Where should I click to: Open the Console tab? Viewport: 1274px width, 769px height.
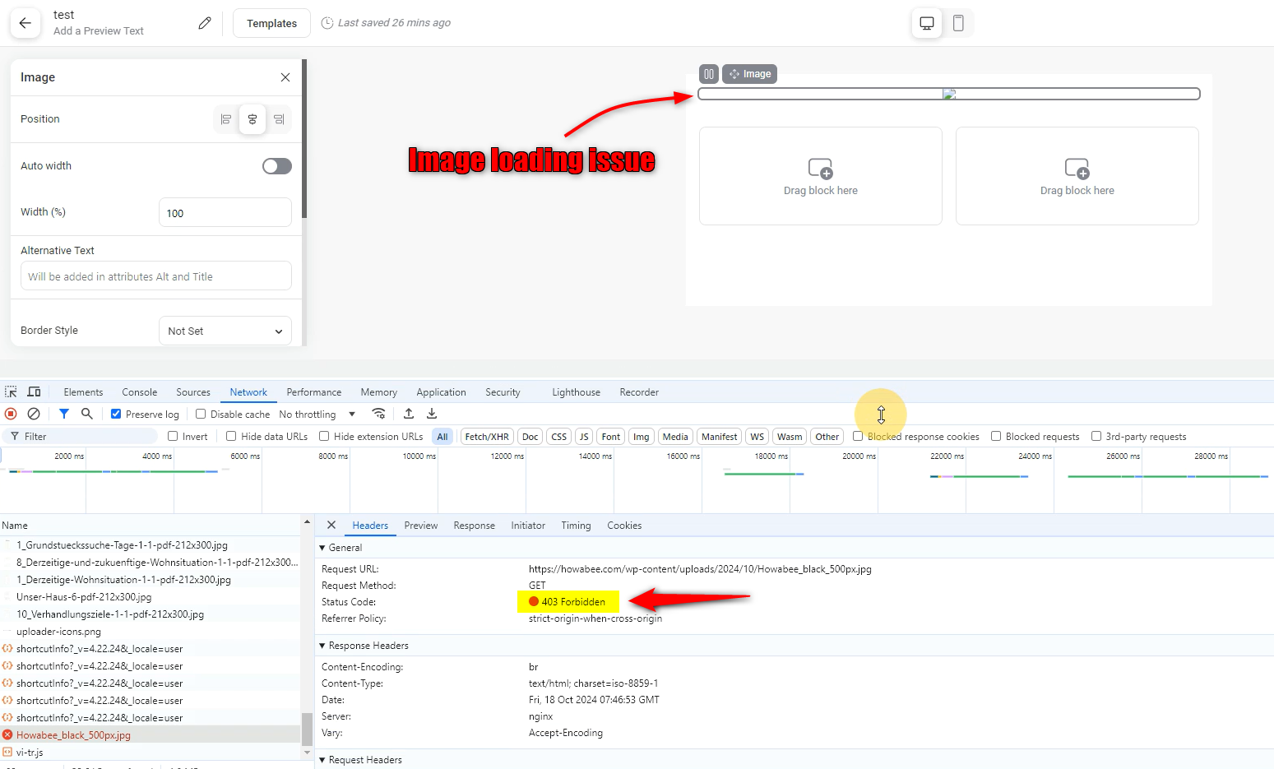140,392
